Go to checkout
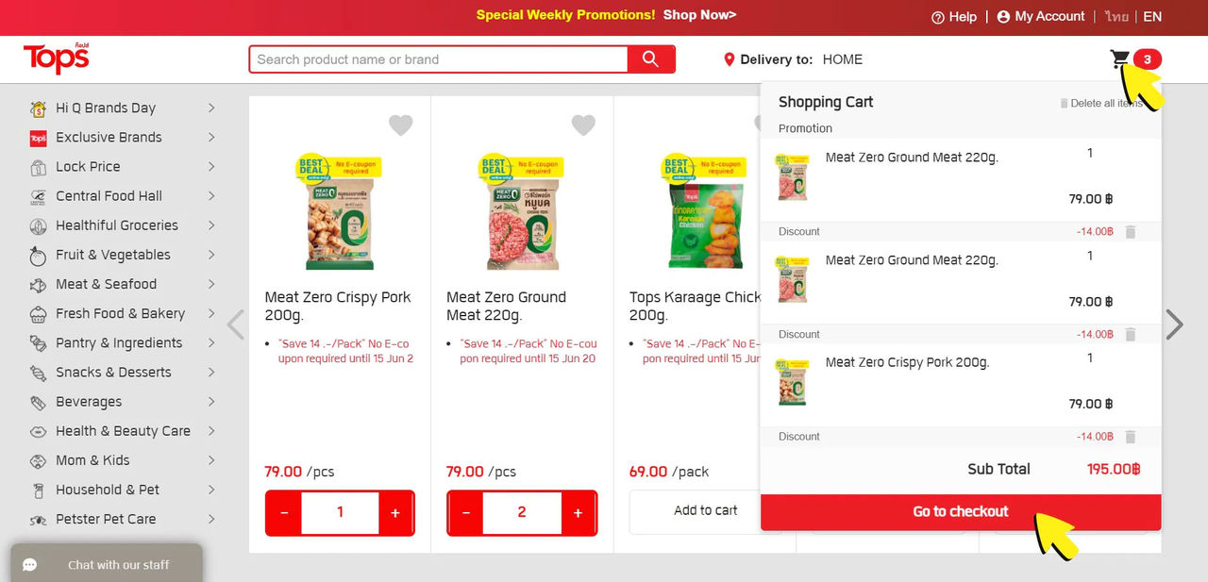This screenshot has width=1208, height=582. (x=961, y=511)
